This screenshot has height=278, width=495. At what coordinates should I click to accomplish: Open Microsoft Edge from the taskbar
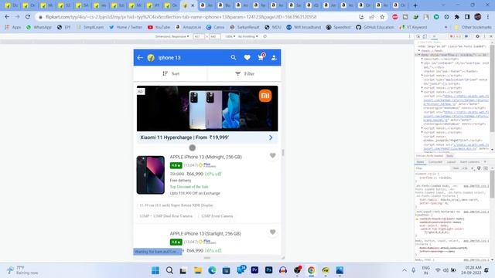point(212,270)
